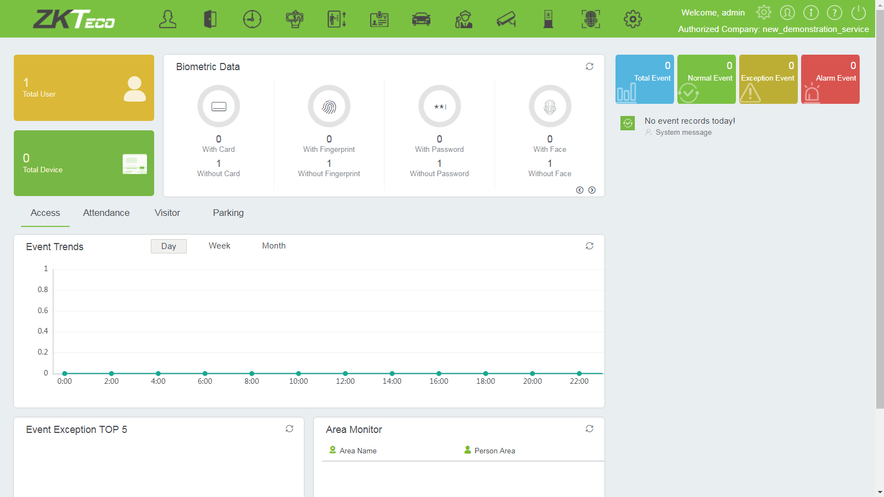Viewport: 884px width, 497px height.
Task: Show previous Biometric Data page arrow
Action: click(580, 190)
